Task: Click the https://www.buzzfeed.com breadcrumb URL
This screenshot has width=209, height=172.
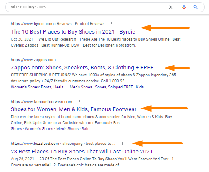Action: [x=63, y=144]
